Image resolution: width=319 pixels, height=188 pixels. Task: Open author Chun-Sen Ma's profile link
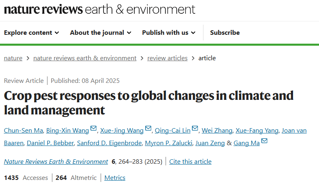[x=24, y=131]
